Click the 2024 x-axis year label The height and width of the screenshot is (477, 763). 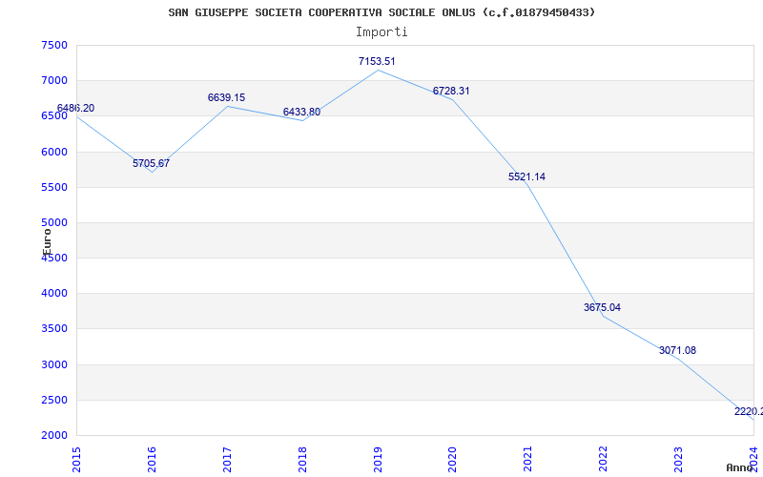(x=753, y=459)
